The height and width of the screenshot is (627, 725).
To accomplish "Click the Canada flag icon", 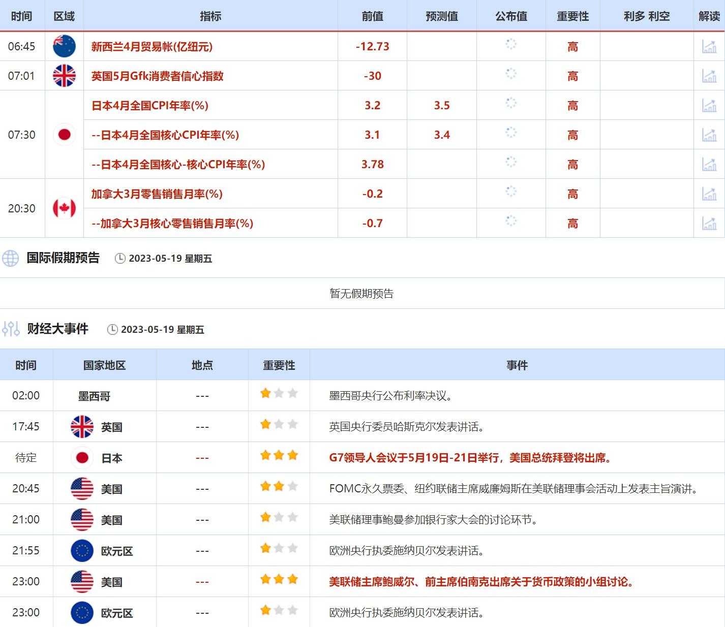I will (x=64, y=208).
